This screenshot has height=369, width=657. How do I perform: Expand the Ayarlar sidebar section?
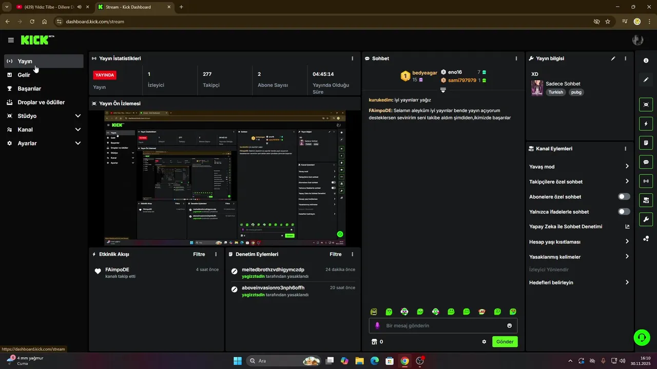click(44, 143)
